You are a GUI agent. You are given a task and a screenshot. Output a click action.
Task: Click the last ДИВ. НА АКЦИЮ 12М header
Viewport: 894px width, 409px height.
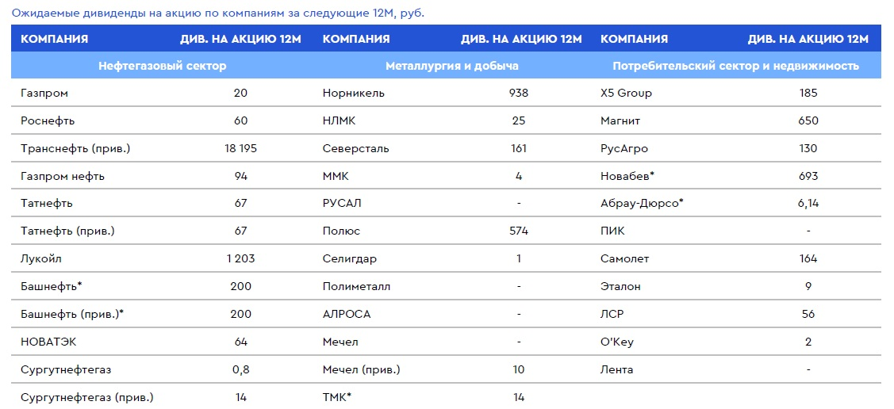[x=808, y=40]
